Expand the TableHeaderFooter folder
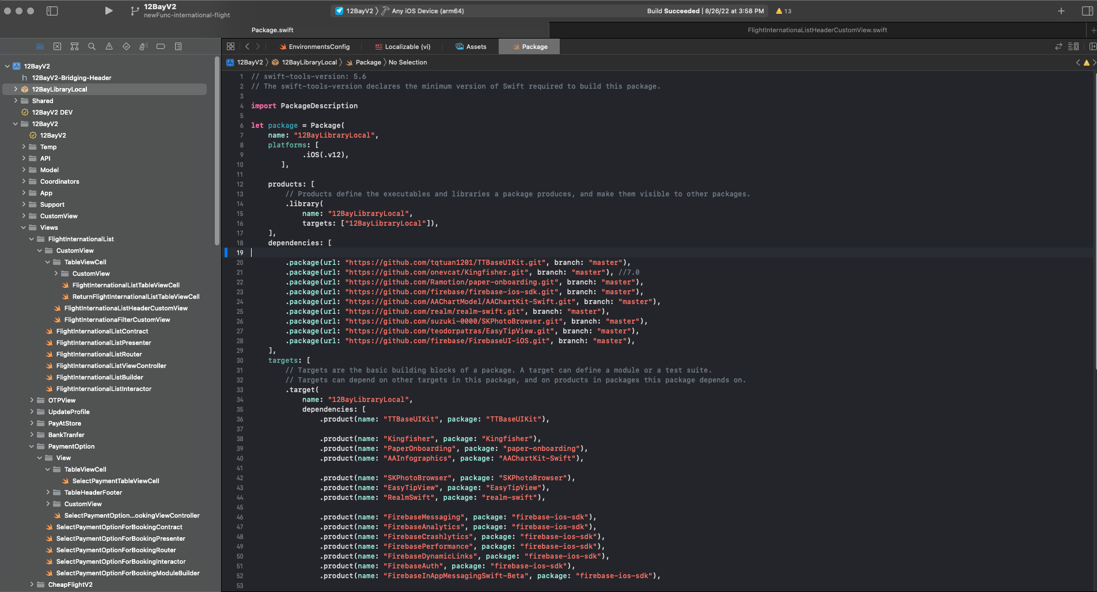The width and height of the screenshot is (1097, 592). point(48,492)
